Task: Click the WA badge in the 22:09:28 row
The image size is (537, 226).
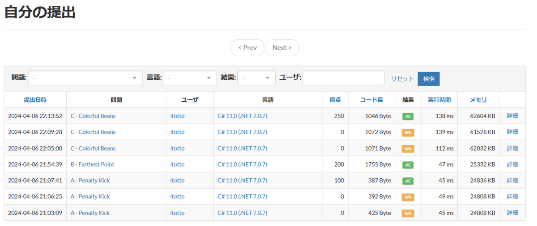Action: 408,132
